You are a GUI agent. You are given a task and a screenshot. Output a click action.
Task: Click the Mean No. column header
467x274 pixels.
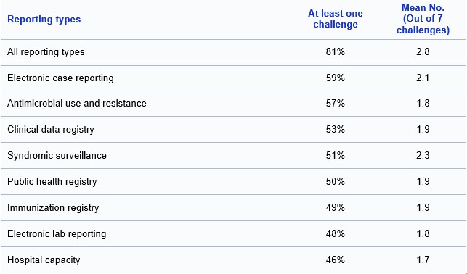(423, 19)
